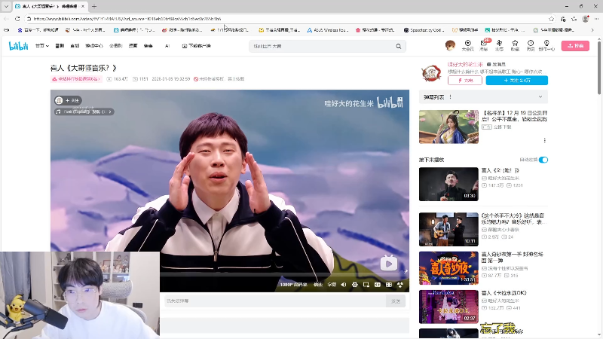Open the 字幕 subtitle menu
The width and height of the screenshot is (603, 339).
pyautogui.click(x=332, y=285)
